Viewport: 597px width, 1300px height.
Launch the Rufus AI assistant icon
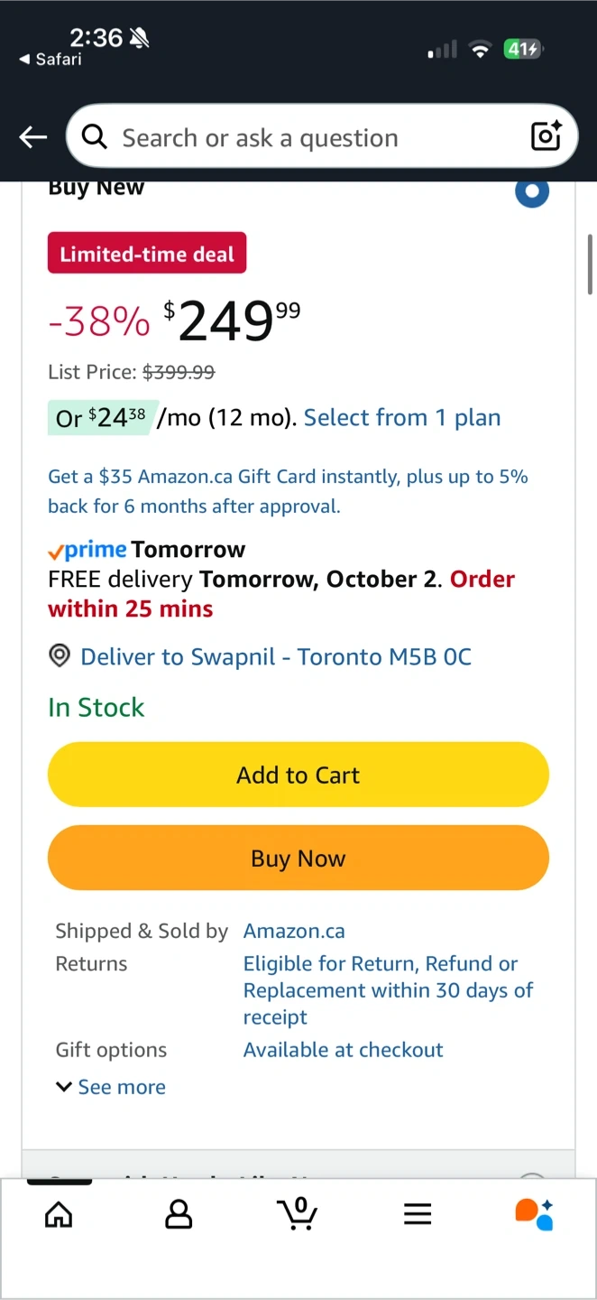[x=534, y=1214]
